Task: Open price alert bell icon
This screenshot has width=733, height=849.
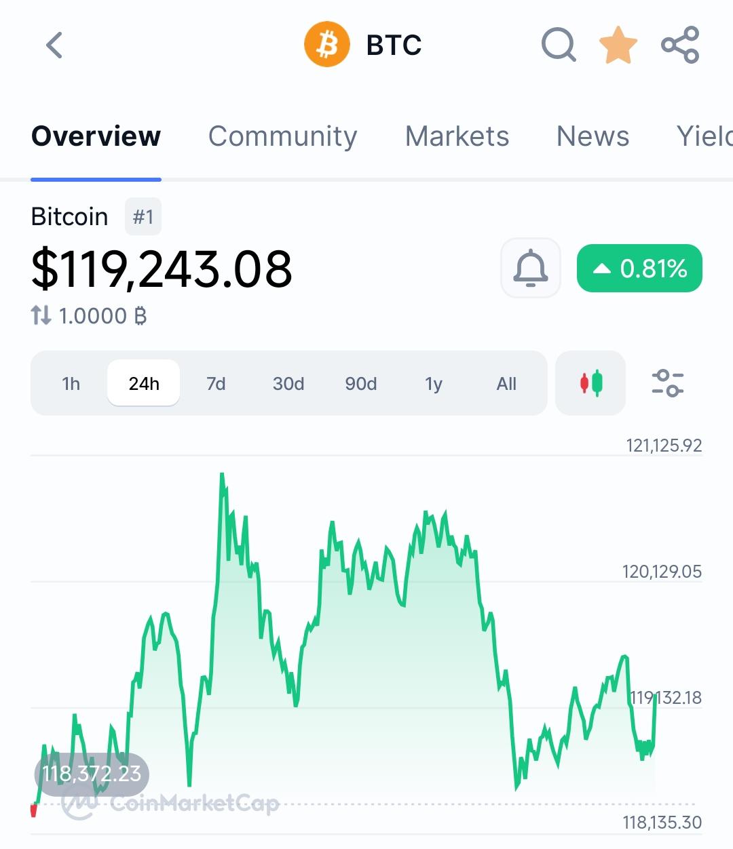Action: (531, 269)
